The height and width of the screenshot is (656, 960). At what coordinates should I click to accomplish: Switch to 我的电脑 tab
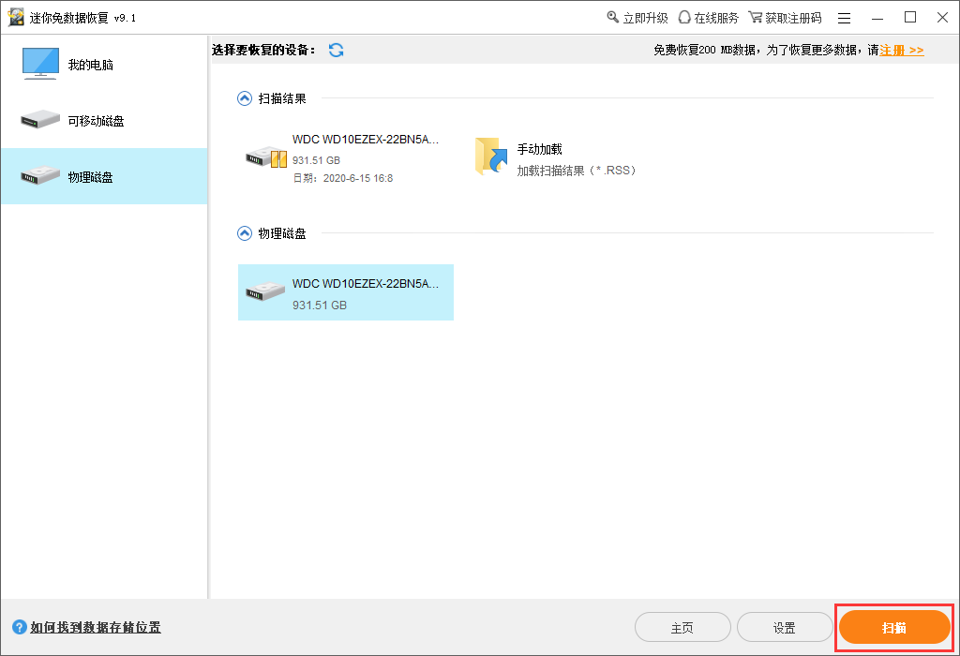(x=104, y=65)
